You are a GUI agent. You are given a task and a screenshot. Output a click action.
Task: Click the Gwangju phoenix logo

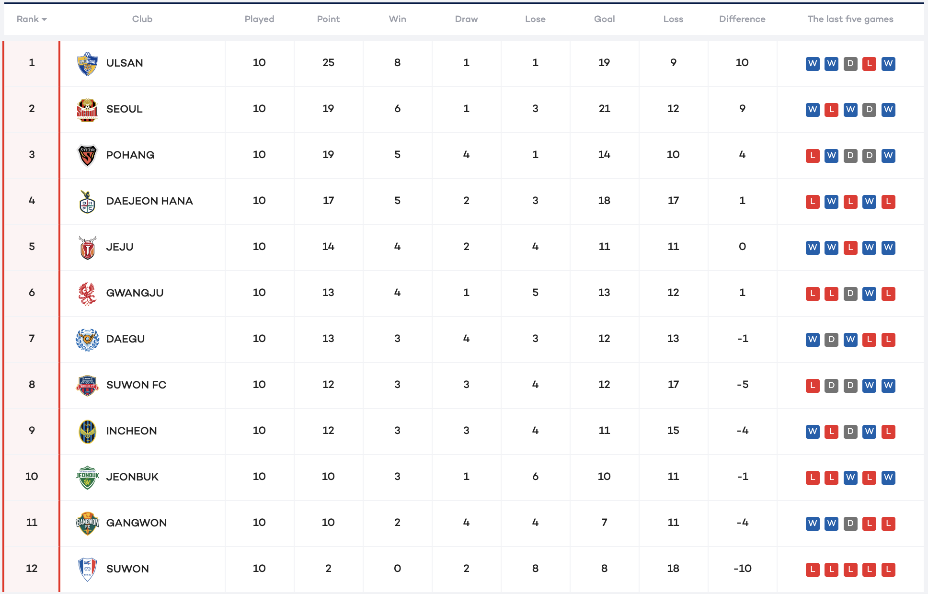87,293
